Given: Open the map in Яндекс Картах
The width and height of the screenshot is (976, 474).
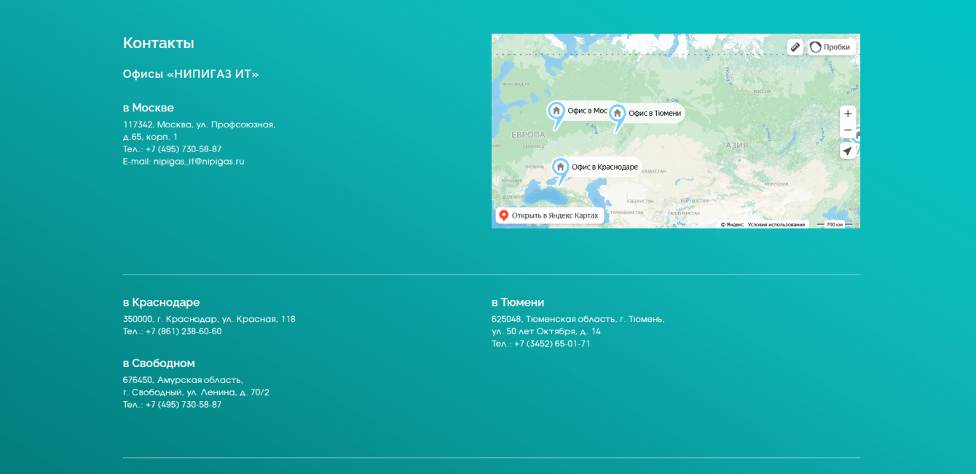Looking at the screenshot, I should [550, 216].
